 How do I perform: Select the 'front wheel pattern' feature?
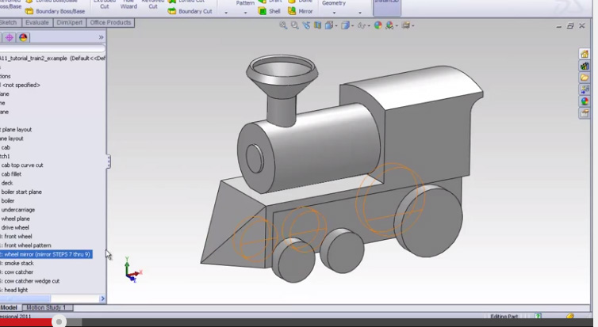[x=26, y=245]
